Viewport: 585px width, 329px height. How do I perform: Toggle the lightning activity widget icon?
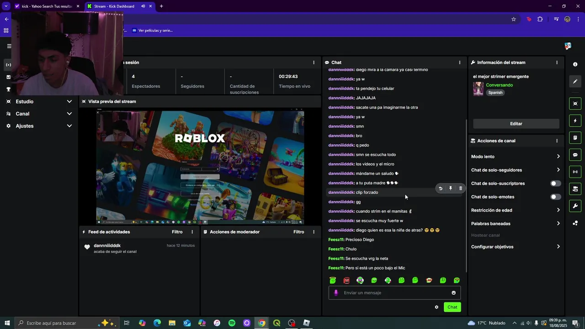pyautogui.click(x=575, y=121)
